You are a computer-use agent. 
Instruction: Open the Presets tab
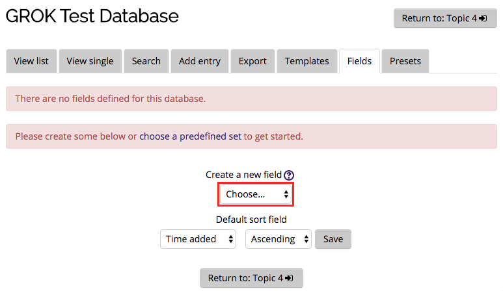pos(405,61)
